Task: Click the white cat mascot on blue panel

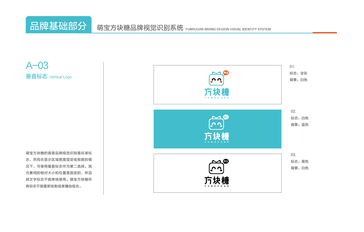Action: (x=216, y=123)
